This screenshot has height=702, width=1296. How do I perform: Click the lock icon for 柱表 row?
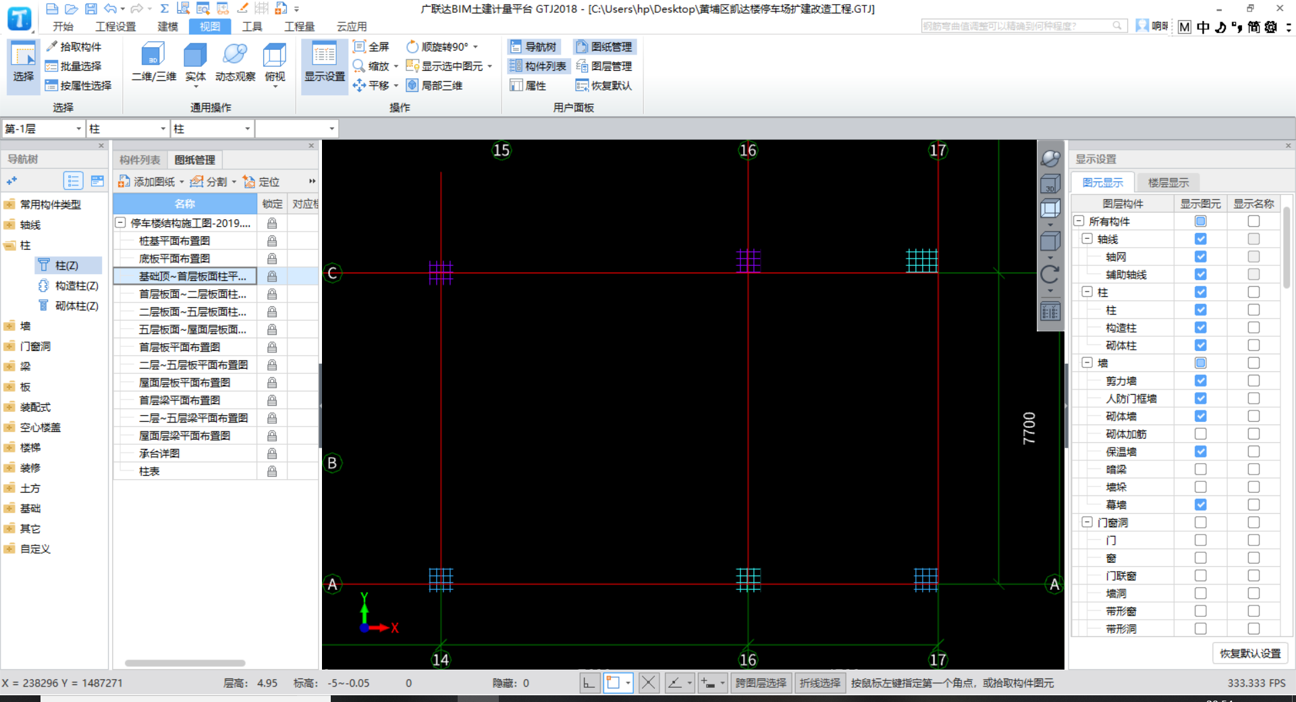(x=272, y=471)
